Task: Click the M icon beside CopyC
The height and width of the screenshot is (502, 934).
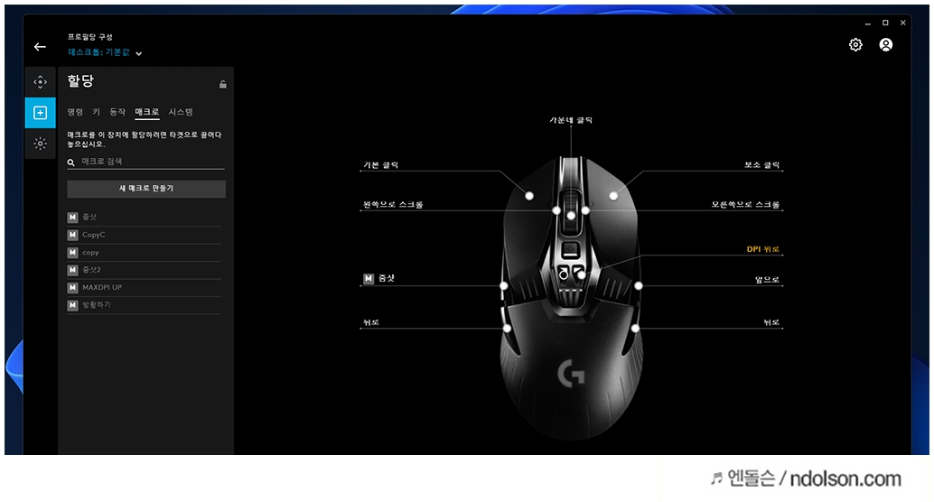Action: 72,235
